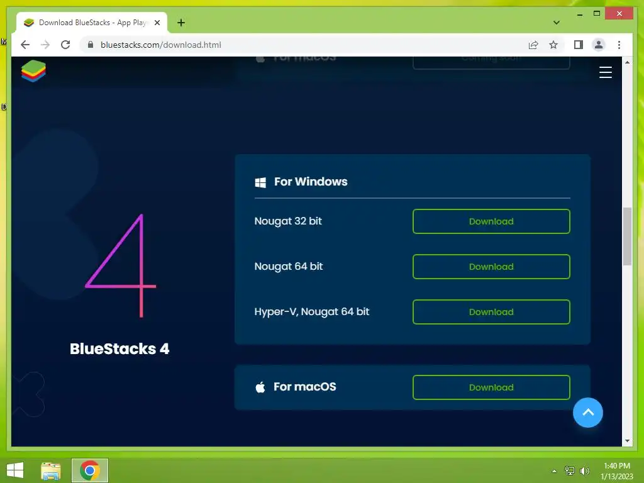Reload the BlueStacks download page
Image resolution: width=644 pixels, height=483 pixels.
(x=65, y=45)
